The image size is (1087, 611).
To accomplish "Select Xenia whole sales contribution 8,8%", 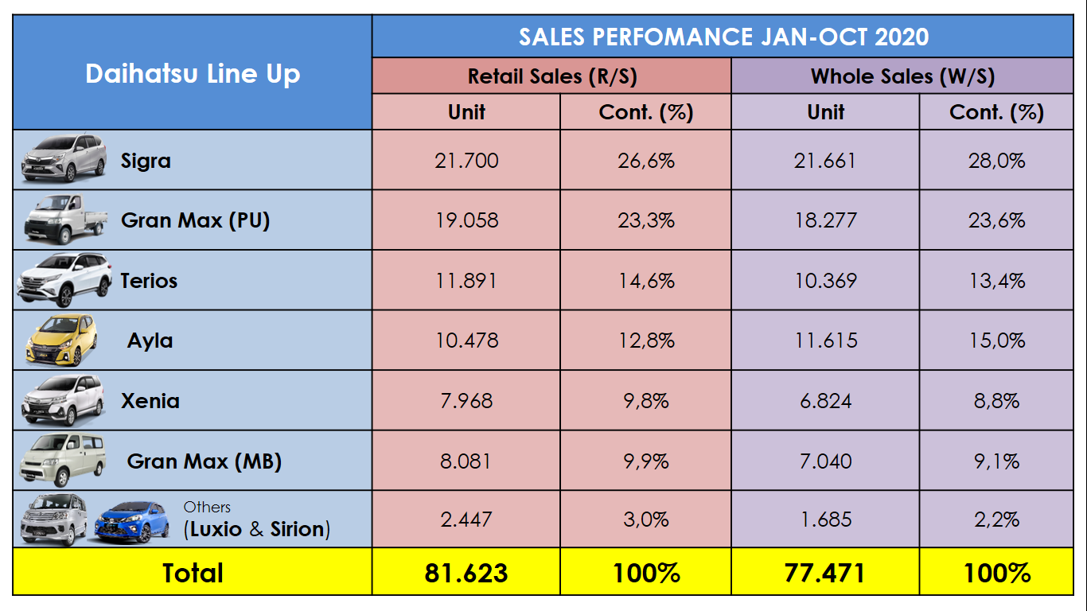I will click(x=996, y=401).
